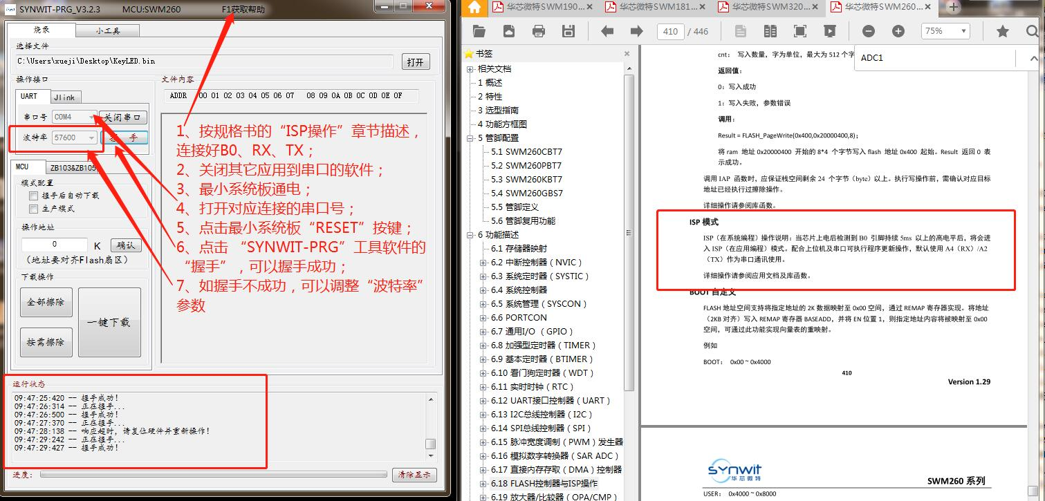Open the 4 功能方框图 bookmark
The height and width of the screenshot is (501, 1045).
pyautogui.click(x=502, y=124)
